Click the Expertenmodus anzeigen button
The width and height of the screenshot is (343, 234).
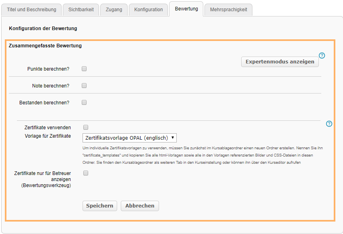point(279,61)
